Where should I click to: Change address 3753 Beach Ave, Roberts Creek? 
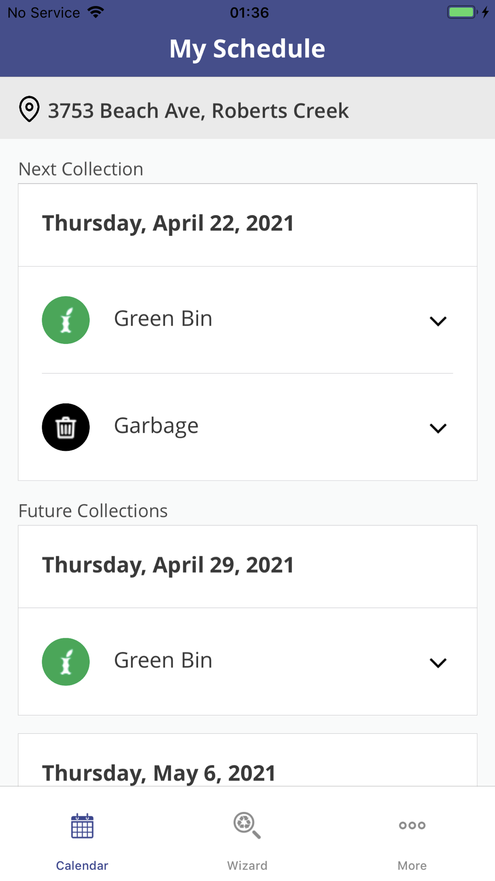(x=198, y=110)
